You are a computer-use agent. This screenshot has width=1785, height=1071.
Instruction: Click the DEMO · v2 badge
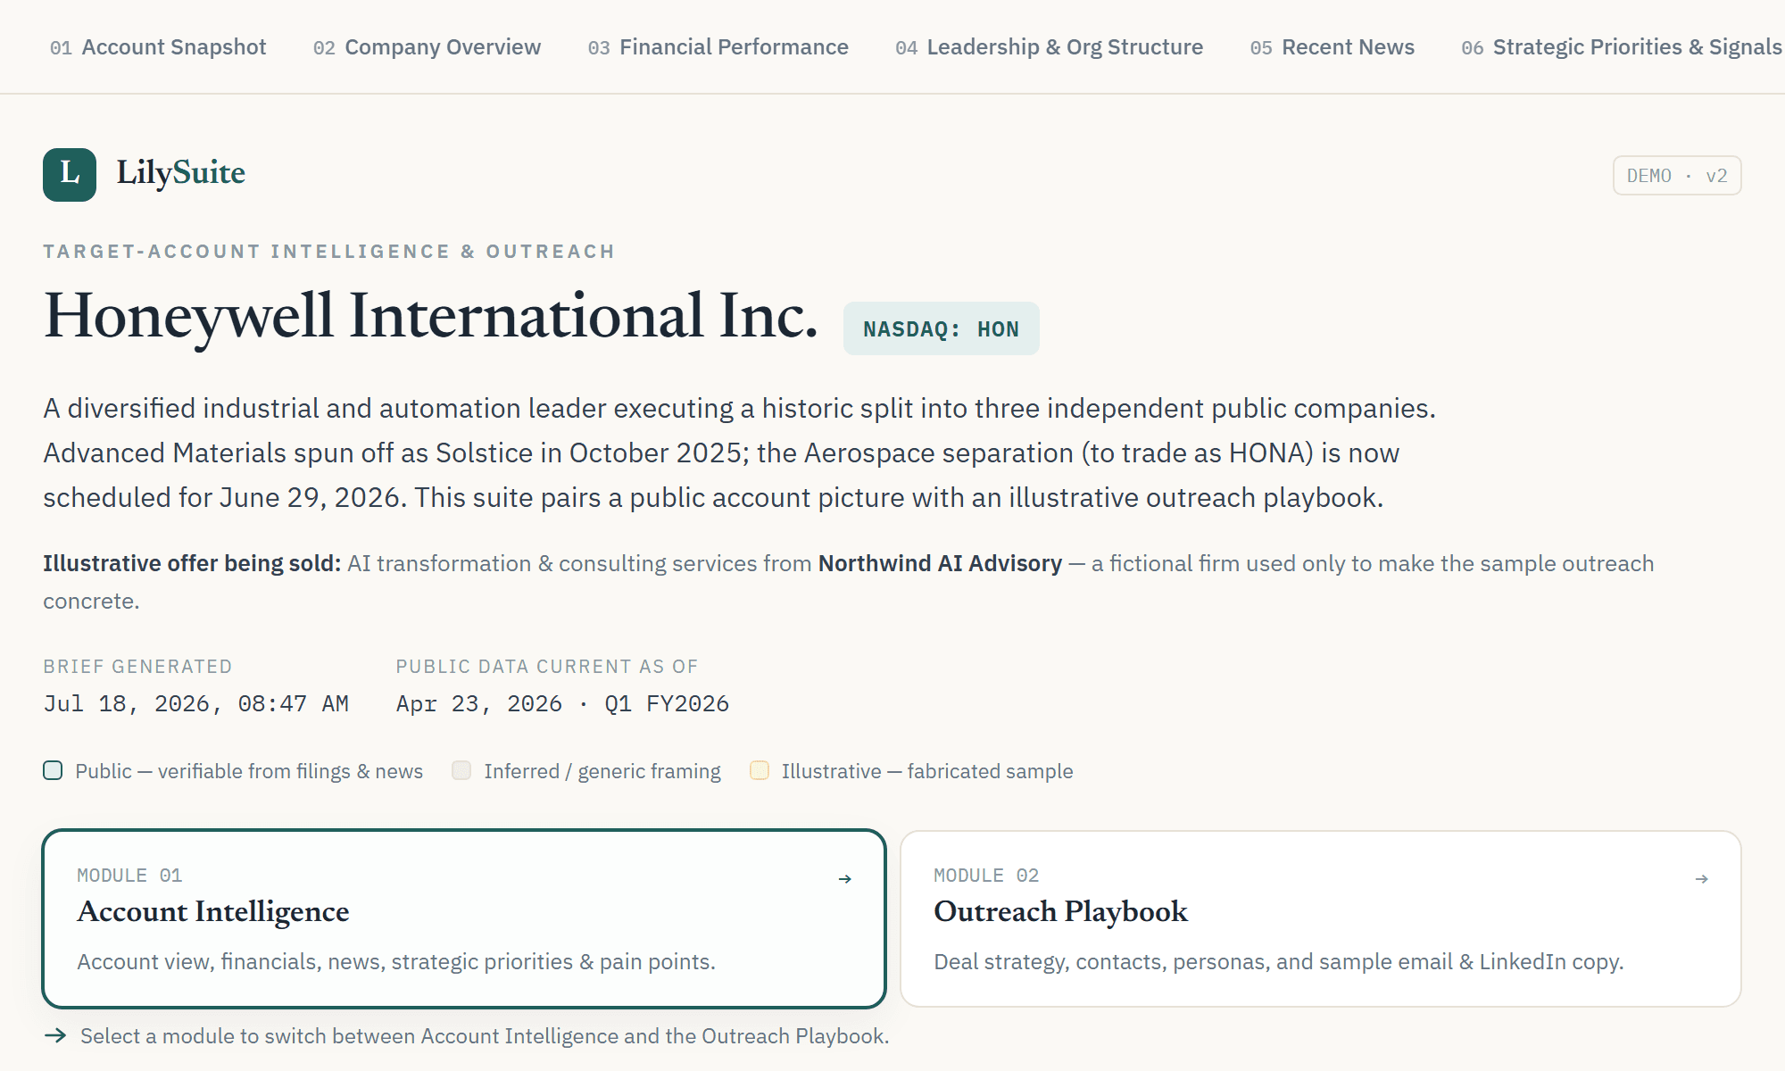click(x=1677, y=176)
